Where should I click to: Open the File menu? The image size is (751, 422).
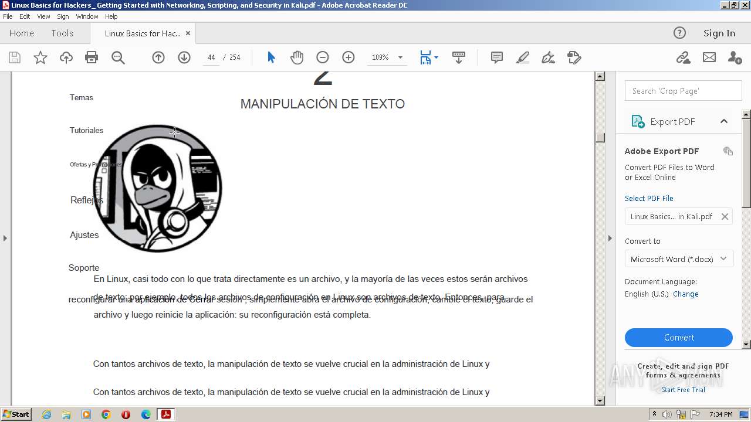point(8,16)
